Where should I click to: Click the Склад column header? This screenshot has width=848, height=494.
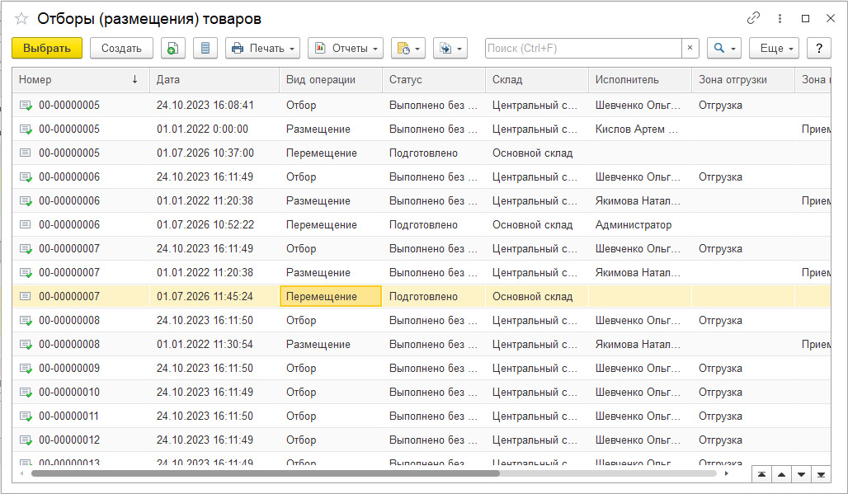pos(536,79)
